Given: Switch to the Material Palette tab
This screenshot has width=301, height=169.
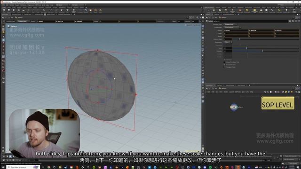Looking at the screenshot, I should coord(230,85).
